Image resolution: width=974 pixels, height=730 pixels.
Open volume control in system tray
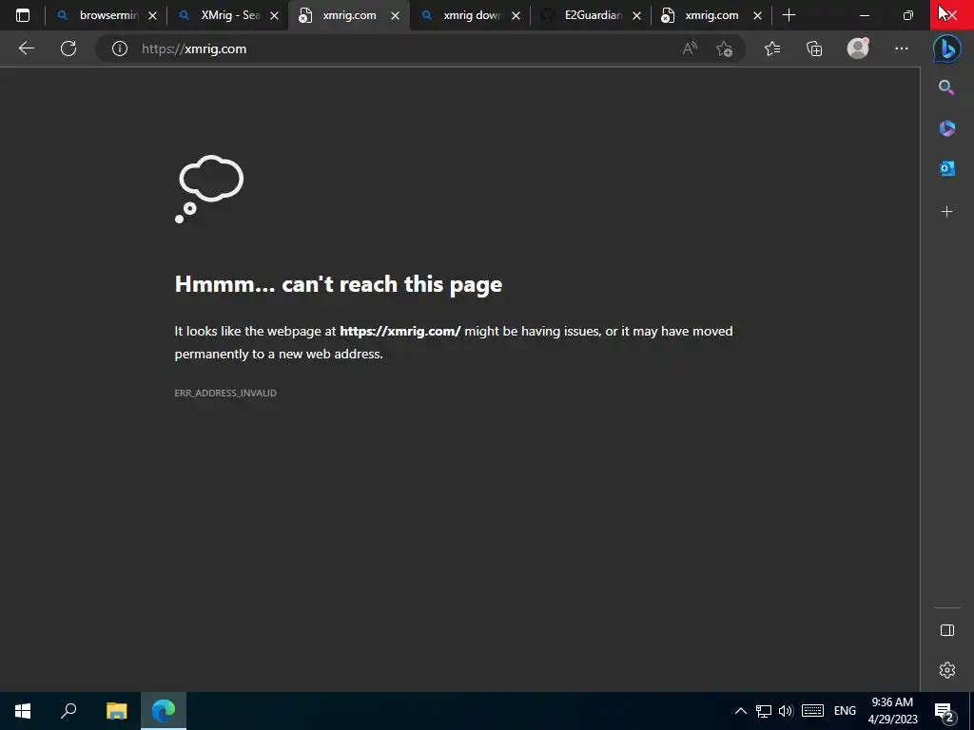tap(786, 711)
